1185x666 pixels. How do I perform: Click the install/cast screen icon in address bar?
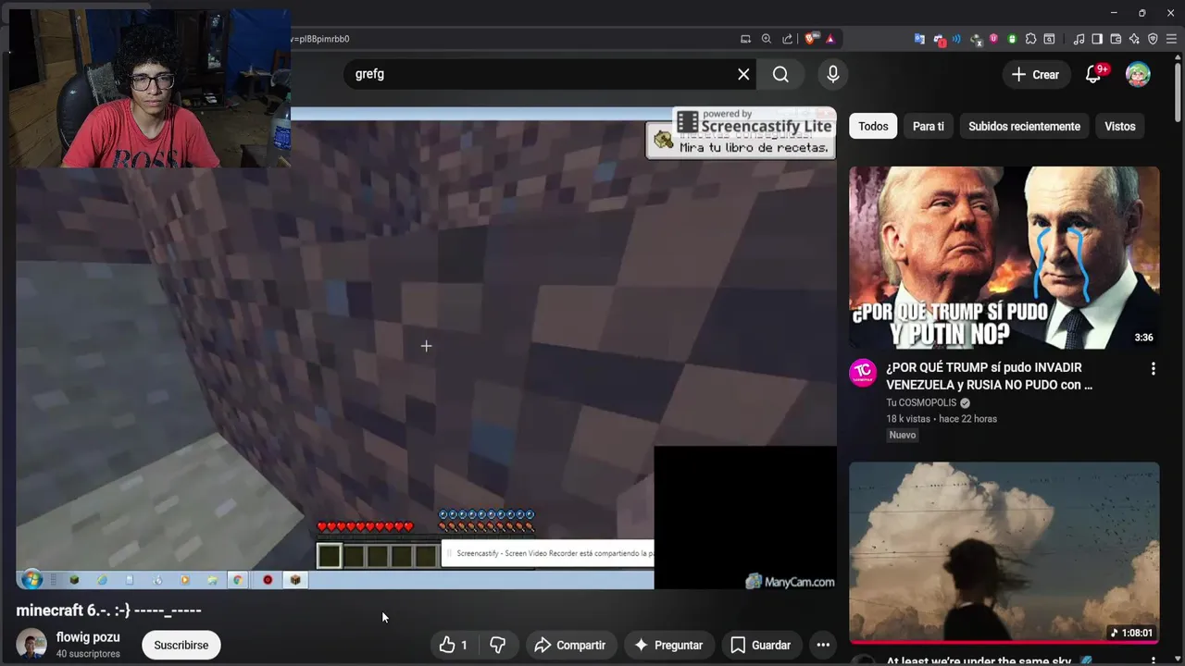tap(745, 39)
